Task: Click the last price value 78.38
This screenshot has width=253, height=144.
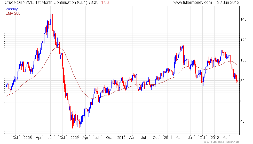Action: point(93,3)
